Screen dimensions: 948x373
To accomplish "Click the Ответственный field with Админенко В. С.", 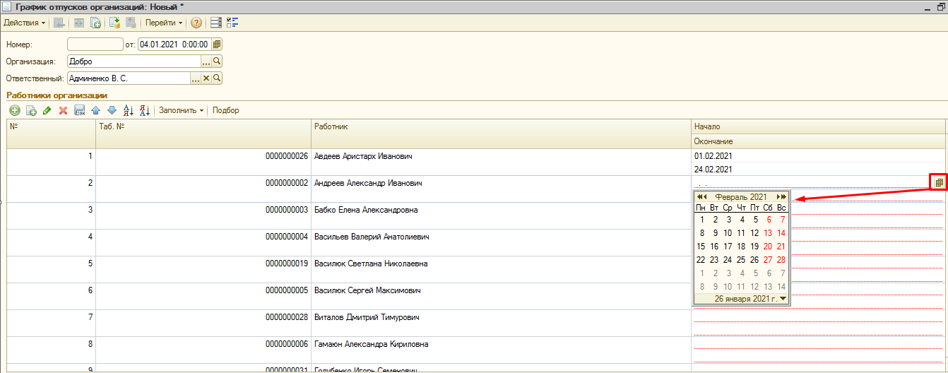I will (129, 78).
